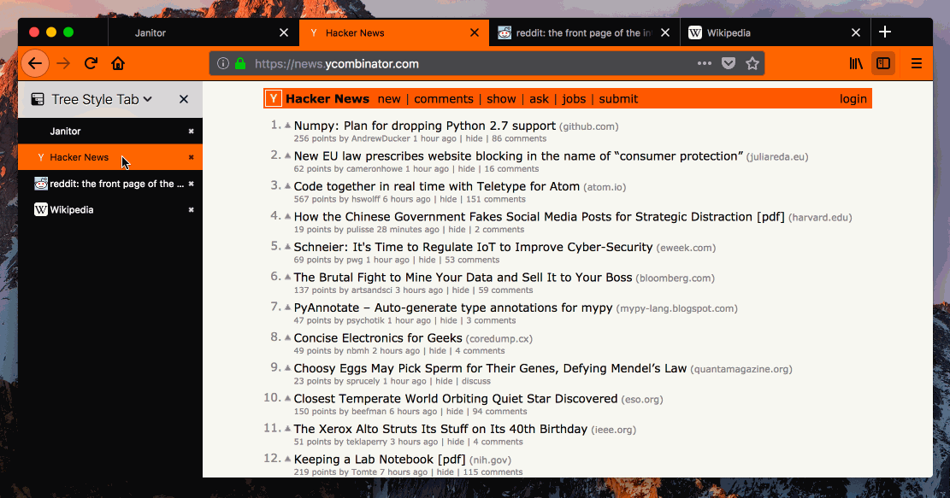Upvote the Schneier IoT story
The width and height of the screenshot is (950, 498).
288,246
